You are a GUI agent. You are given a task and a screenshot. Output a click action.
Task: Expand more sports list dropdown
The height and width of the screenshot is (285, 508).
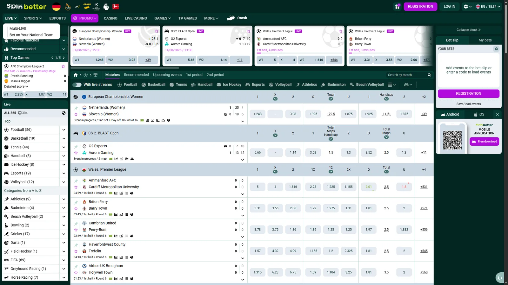click(x=392, y=85)
